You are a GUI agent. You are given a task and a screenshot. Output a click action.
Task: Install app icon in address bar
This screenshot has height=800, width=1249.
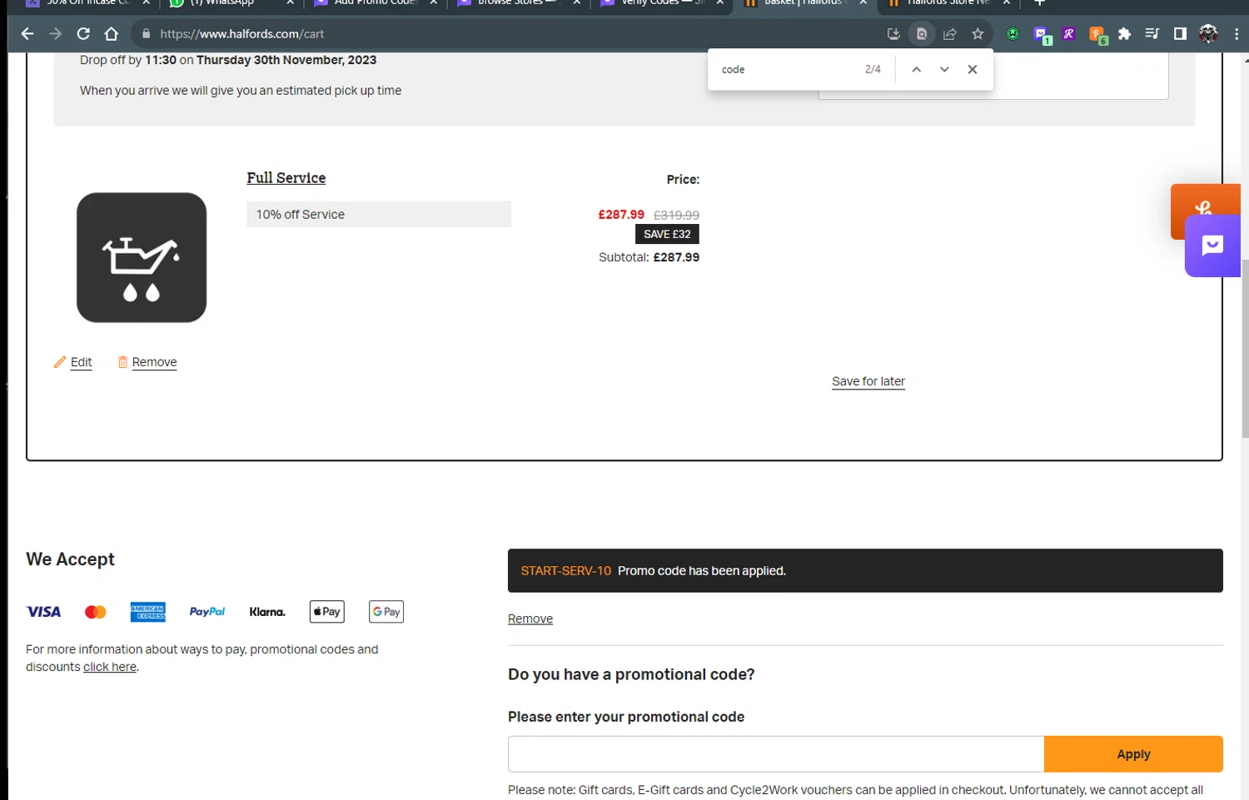point(893,34)
